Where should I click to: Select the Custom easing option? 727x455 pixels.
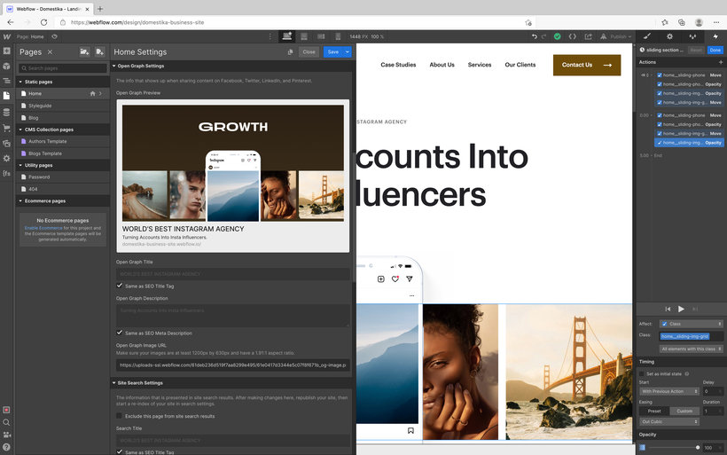point(684,411)
